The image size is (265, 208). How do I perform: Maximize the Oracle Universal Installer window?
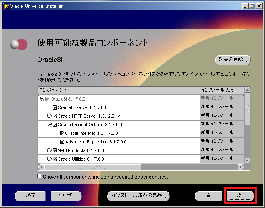point(252,6)
